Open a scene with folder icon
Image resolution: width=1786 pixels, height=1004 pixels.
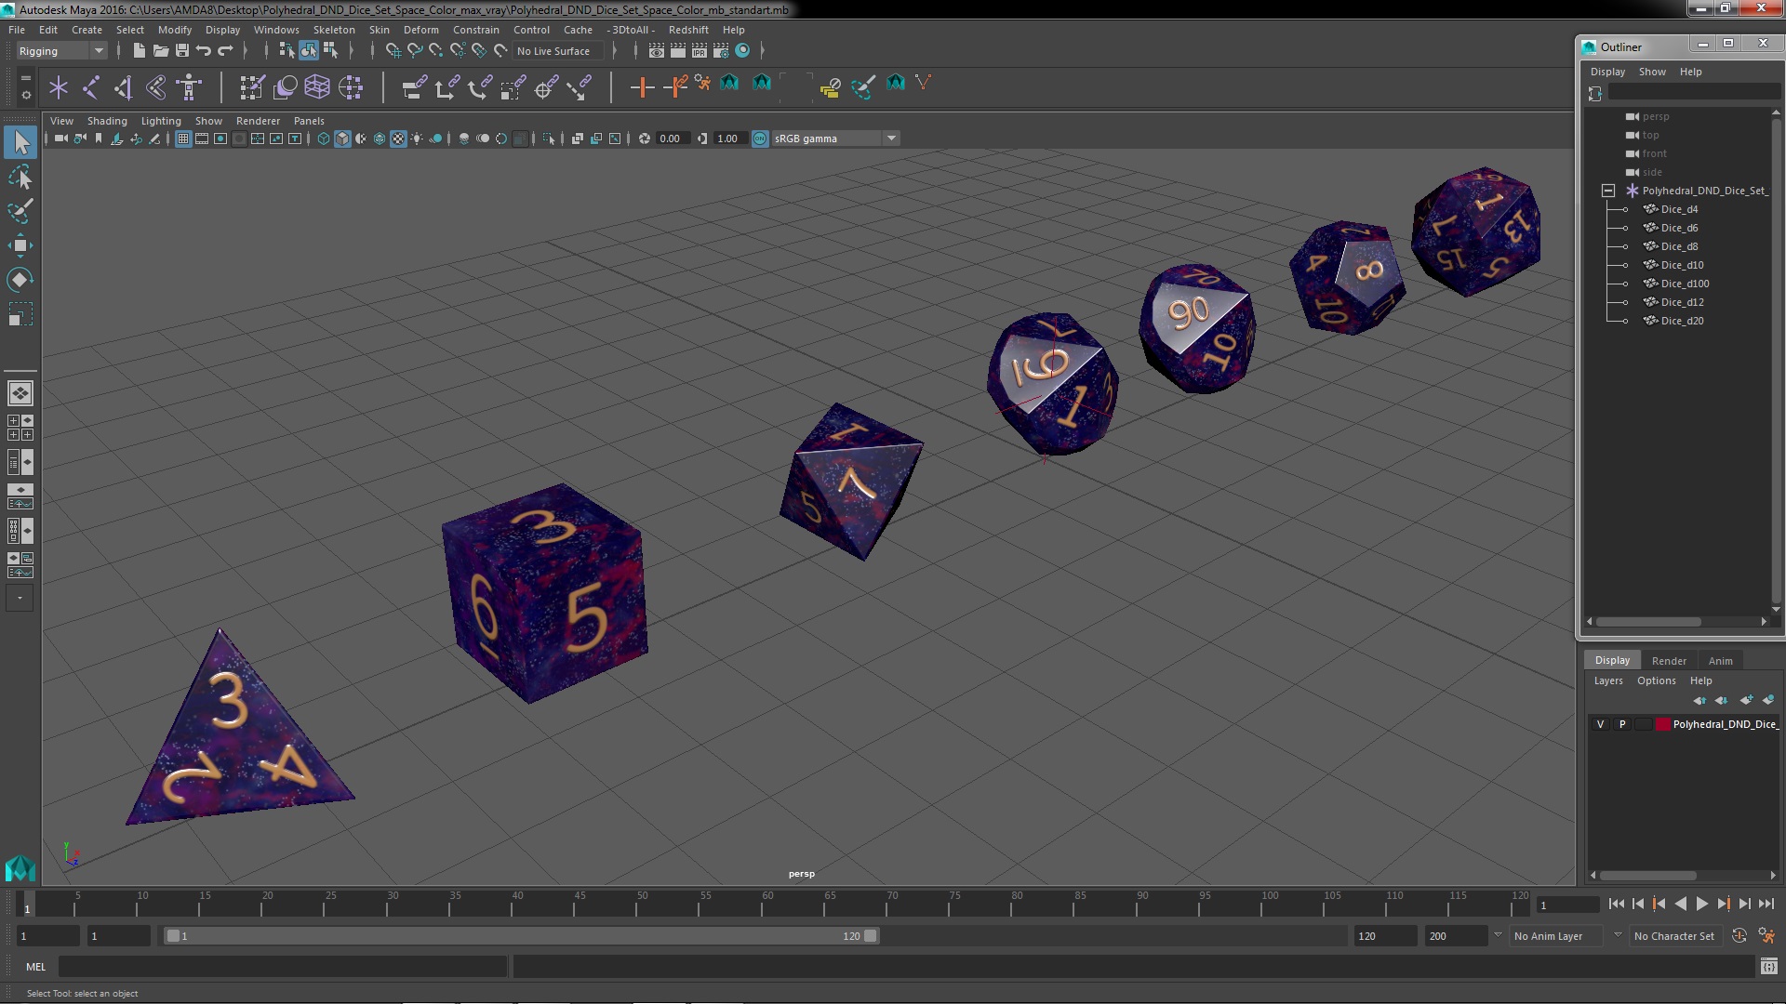[161, 50]
